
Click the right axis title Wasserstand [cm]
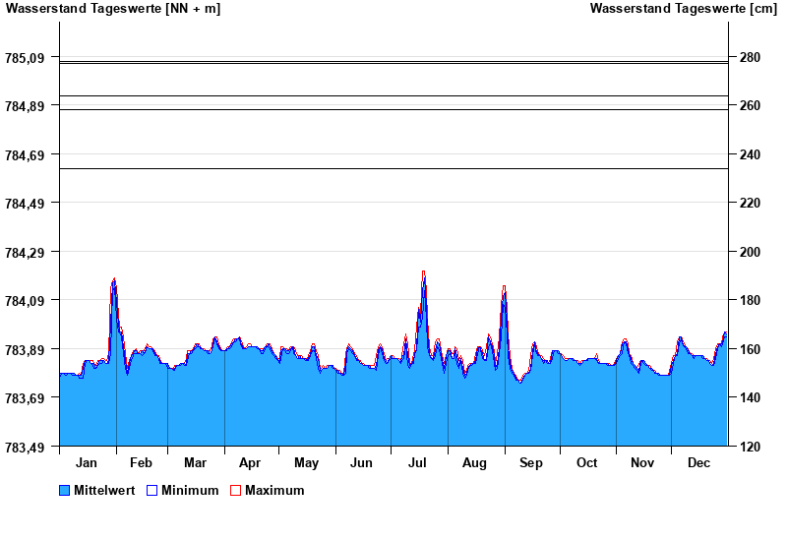pos(683,9)
